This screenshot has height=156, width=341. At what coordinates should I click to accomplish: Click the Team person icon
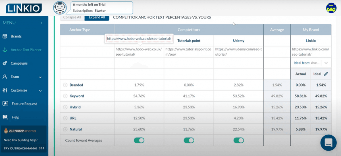tap(5, 77)
